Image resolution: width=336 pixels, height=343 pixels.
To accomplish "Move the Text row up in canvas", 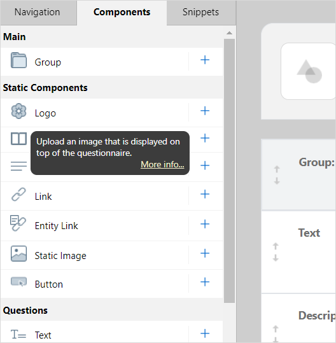I will pyautogui.click(x=276, y=246).
